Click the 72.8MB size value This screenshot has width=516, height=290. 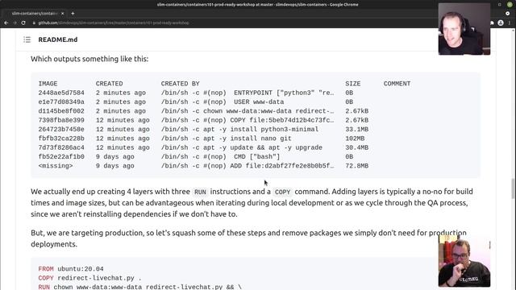(356, 166)
